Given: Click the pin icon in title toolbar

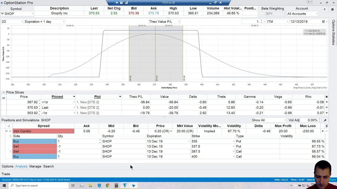Looking at the screenshot, I should click(117, 3).
